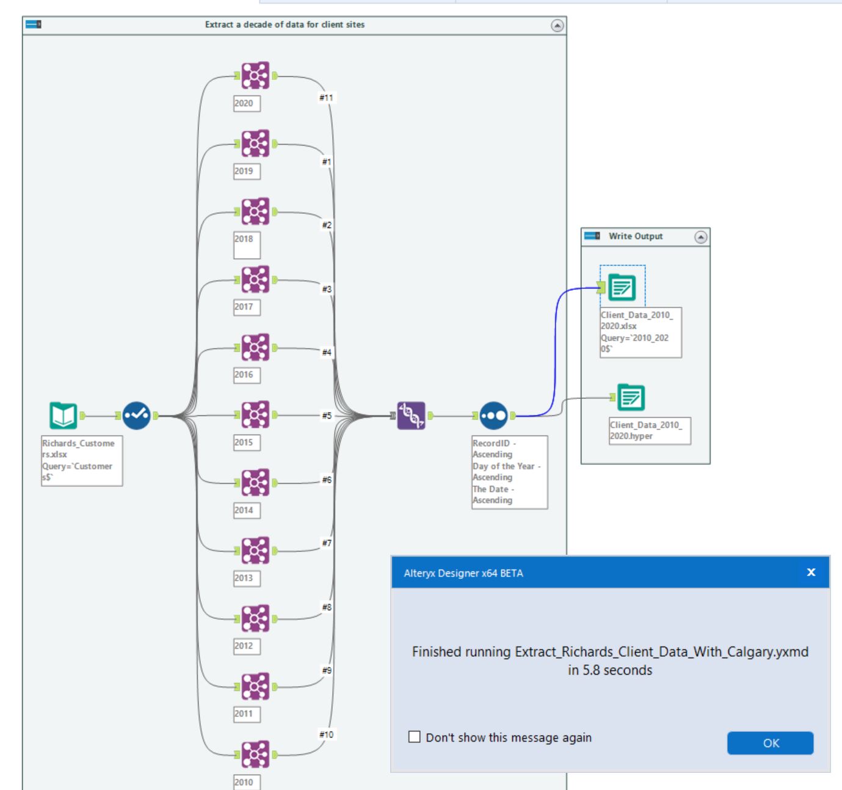Select the blue Sort tool
The width and height of the screenshot is (842, 790).
[493, 415]
